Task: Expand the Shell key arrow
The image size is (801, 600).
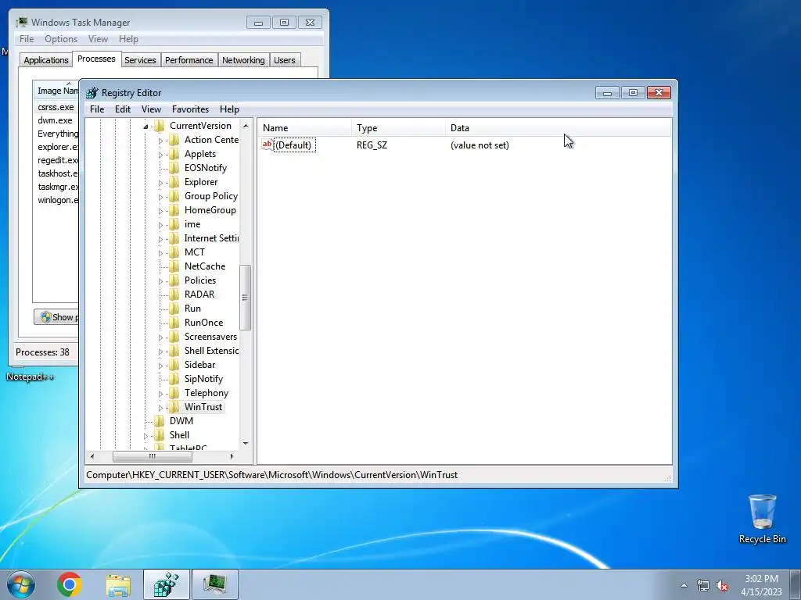Action: [145, 435]
